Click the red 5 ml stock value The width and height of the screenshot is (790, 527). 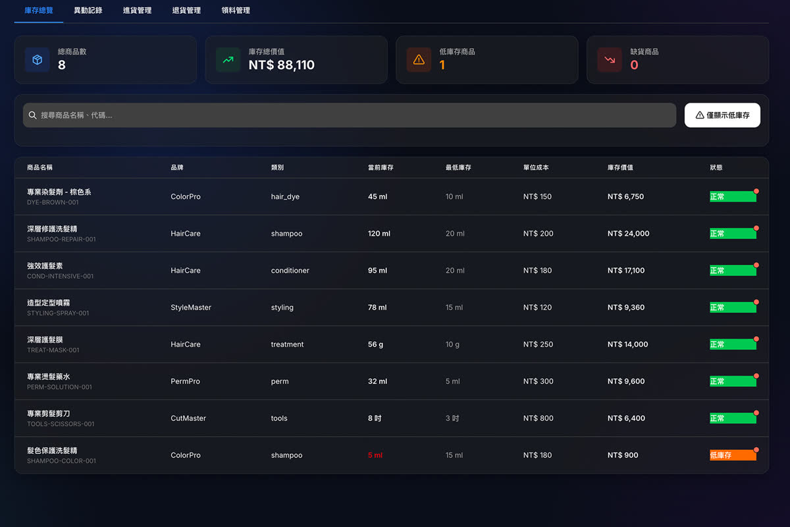[x=375, y=455]
